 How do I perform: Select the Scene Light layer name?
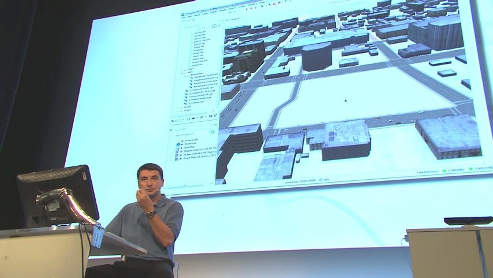[192, 140]
